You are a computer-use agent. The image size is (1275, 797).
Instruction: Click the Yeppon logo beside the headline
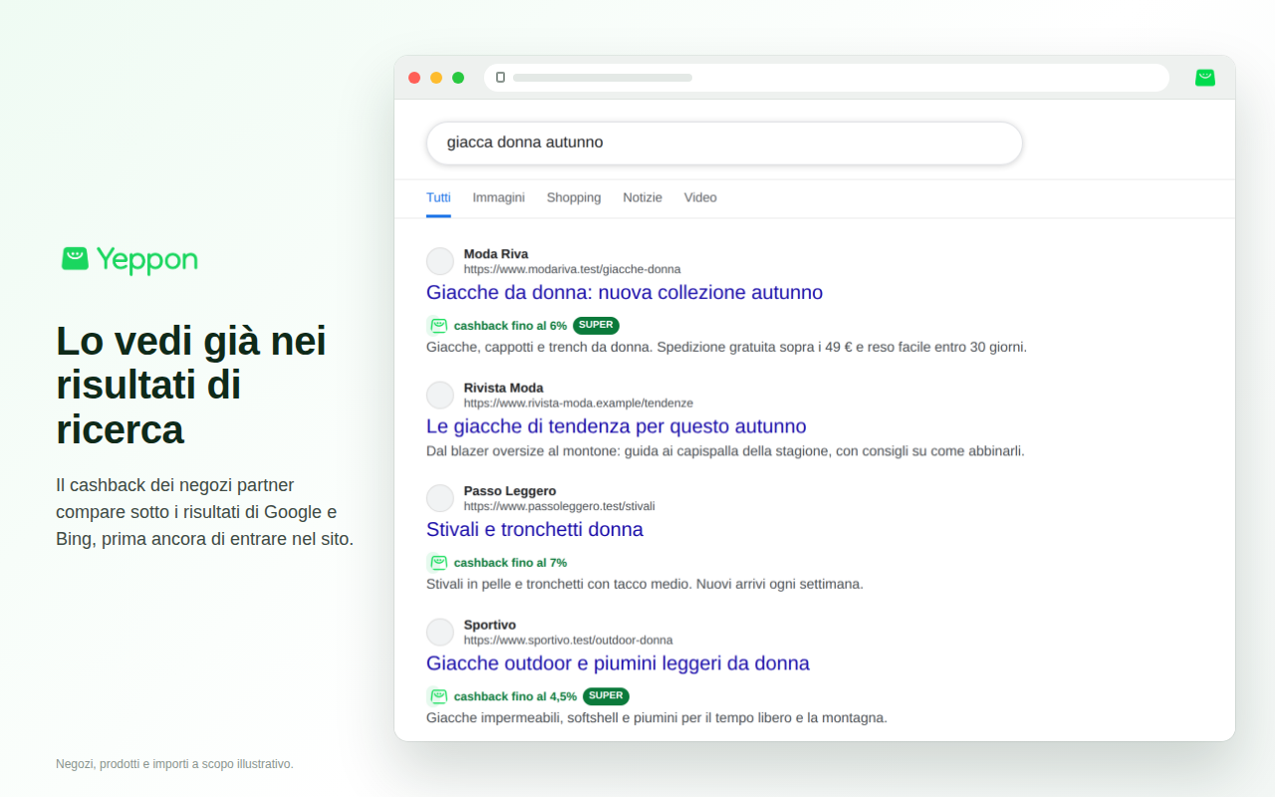click(x=129, y=259)
